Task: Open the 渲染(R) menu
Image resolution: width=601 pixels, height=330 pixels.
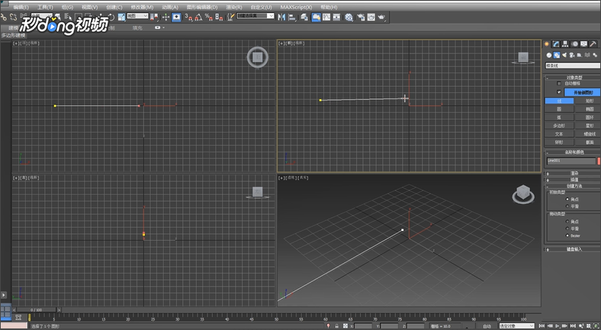Action: 234,8
